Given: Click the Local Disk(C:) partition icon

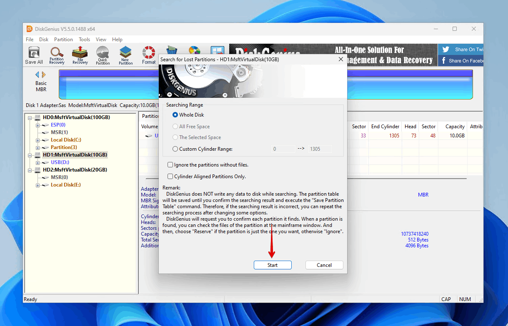Looking at the screenshot, I should pyautogui.click(x=45, y=140).
